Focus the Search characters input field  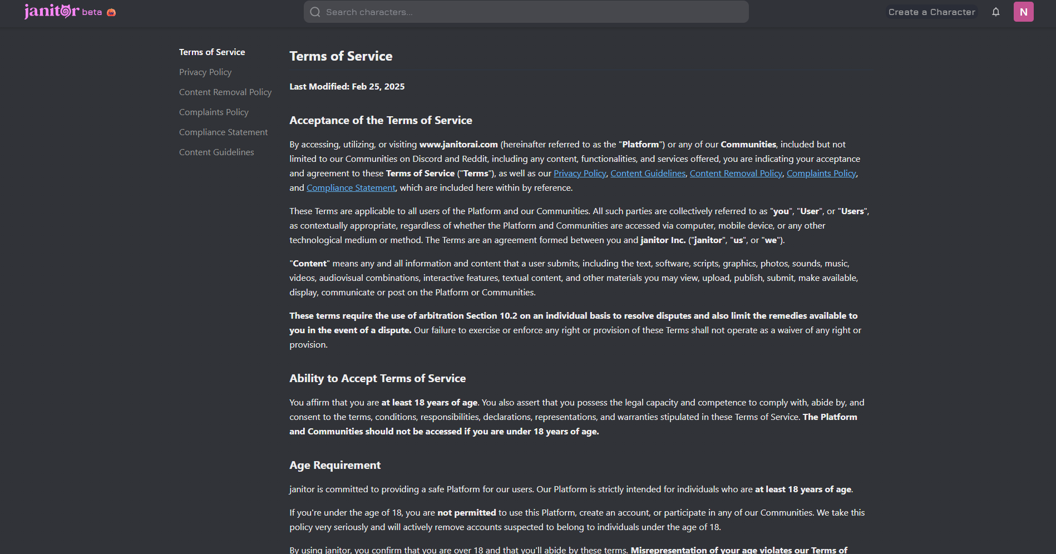click(534, 12)
